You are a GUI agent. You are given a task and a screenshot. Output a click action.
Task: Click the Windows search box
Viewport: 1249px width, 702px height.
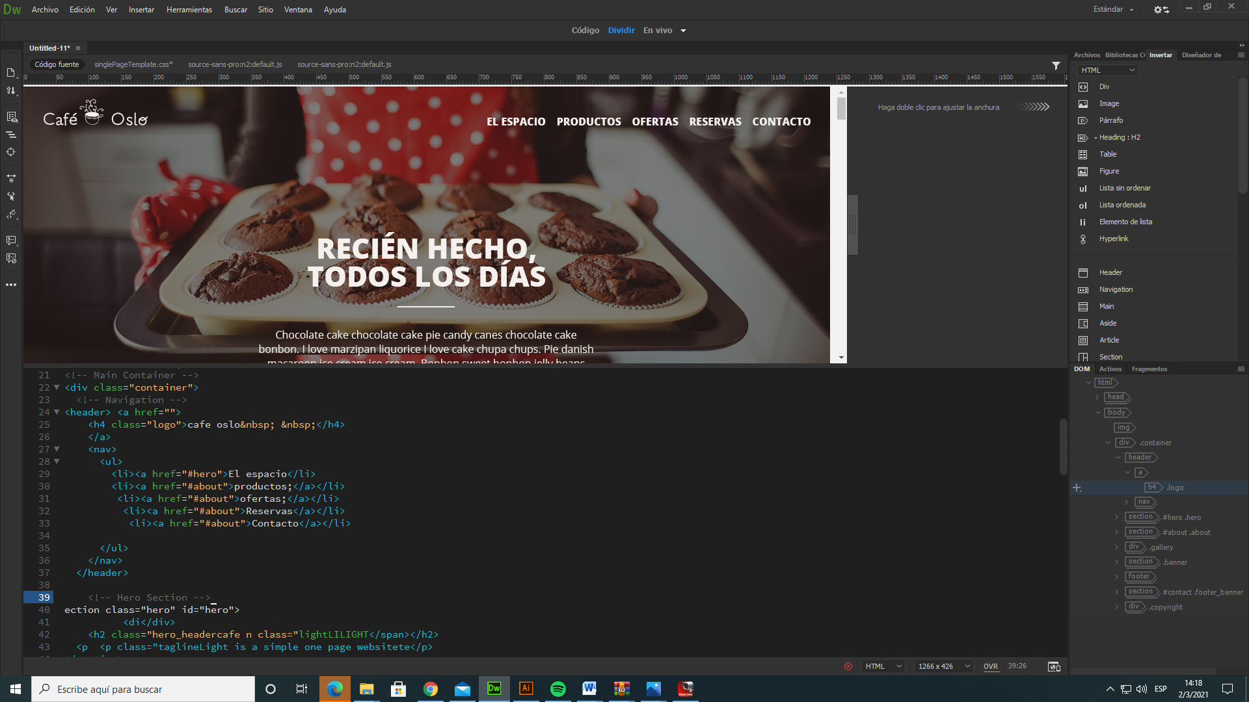click(x=143, y=689)
